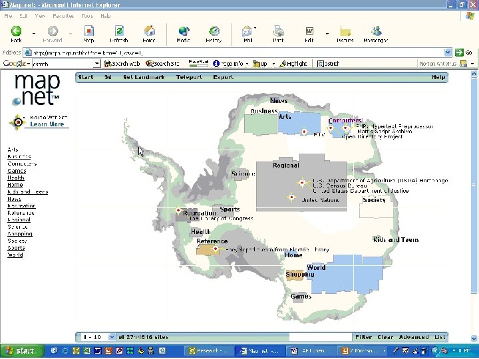
Task: Click in the address bar field
Action: click(234, 53)
